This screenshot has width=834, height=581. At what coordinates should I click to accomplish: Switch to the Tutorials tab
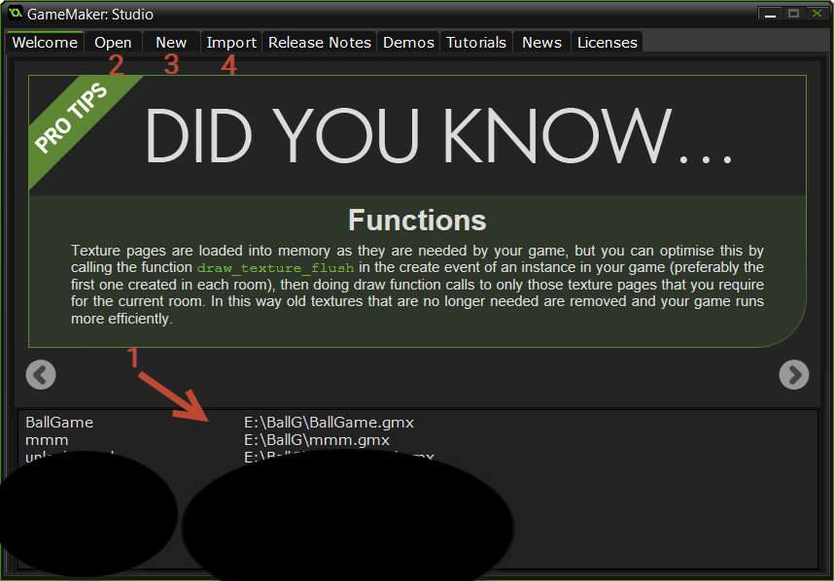pos(476,43)
